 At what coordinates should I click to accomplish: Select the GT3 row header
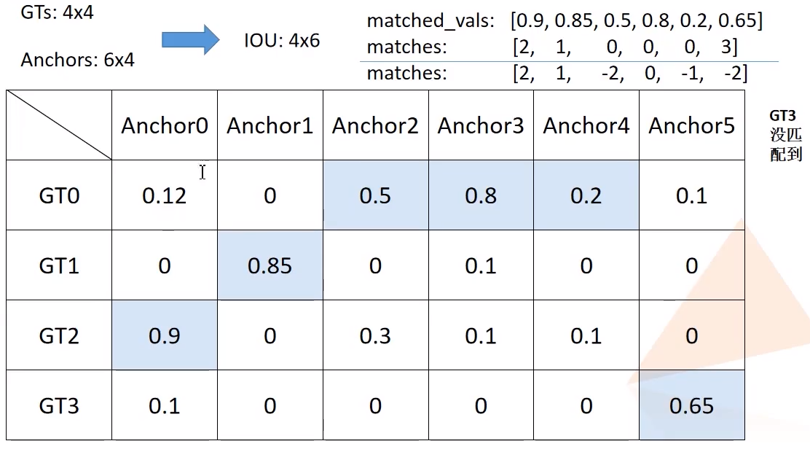point(59,405)
